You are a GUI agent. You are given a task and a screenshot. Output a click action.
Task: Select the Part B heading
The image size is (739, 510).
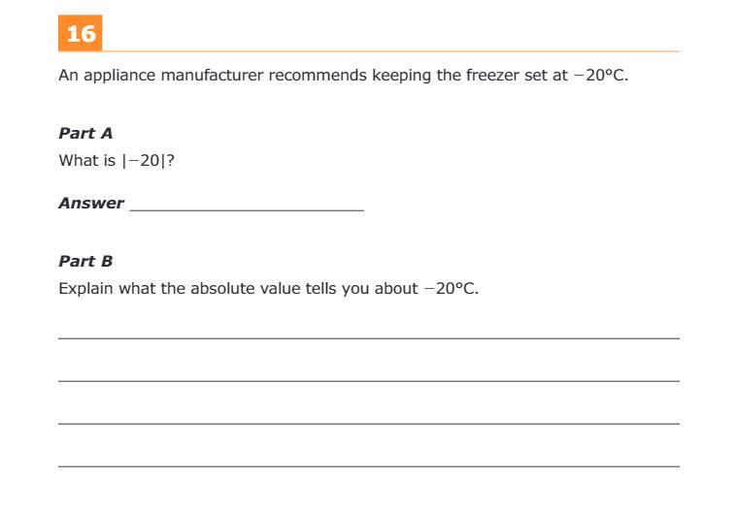pyautogui.click(x=85, y=261)
